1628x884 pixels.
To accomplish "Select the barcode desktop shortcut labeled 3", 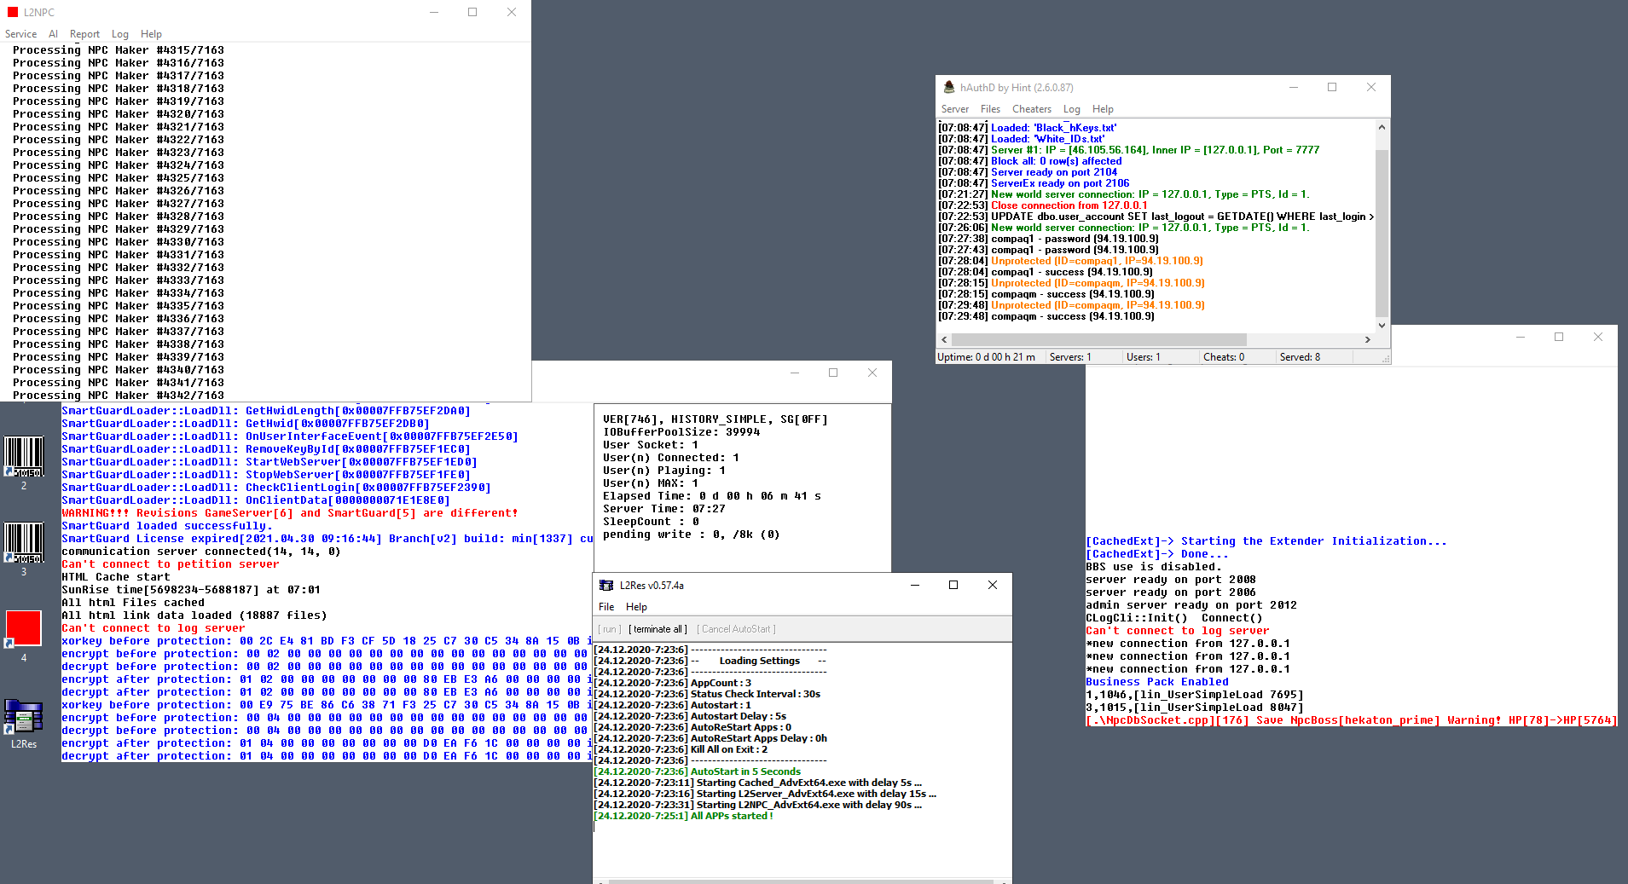I will click(24, 550).
